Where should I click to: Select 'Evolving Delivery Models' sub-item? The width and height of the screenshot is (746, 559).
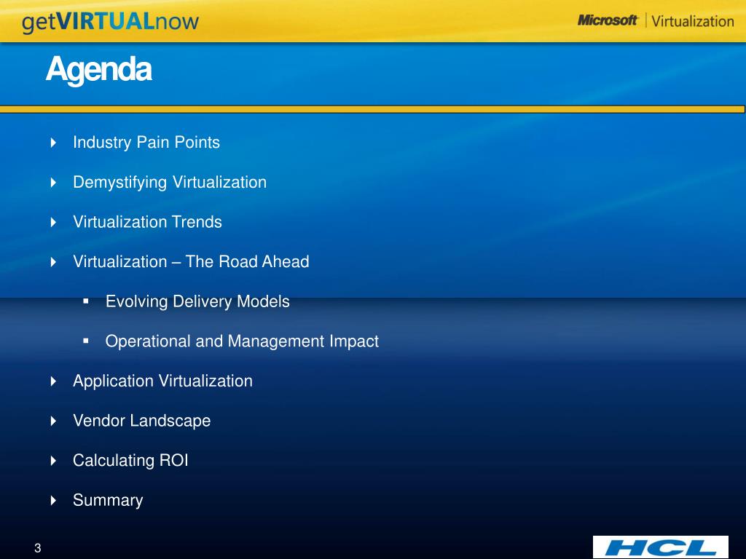point(197,301)
